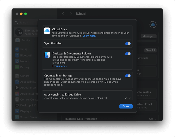Click the Search field in the sidebar
Screen dimensions: 175x137
(26, 23)
